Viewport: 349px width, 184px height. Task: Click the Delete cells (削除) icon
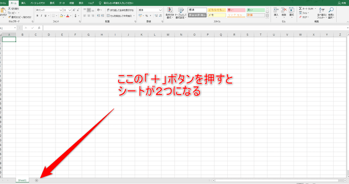pyautogui.click(x=284, y=13)
